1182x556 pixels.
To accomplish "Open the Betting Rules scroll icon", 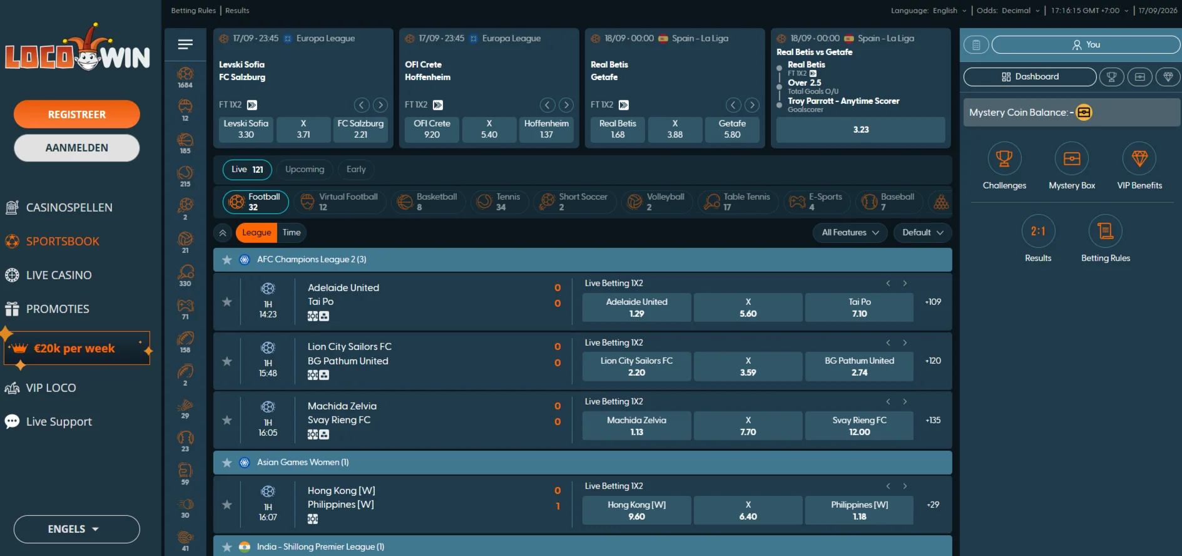I will tap(1106, 231).
